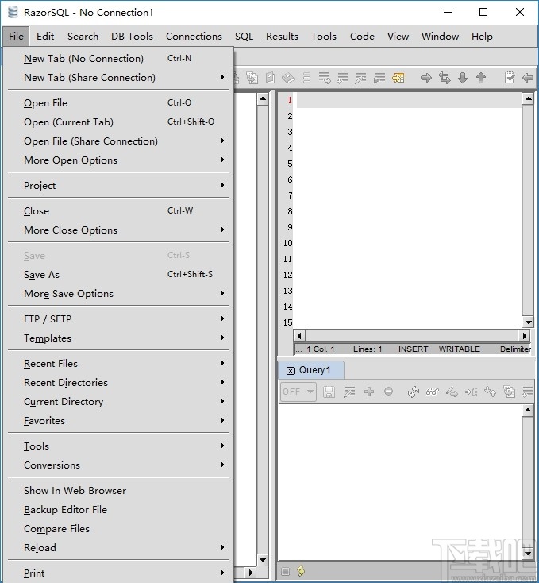This screenshot has width=539, height=583.
Task: Click the right arrow icon in editor toolbar
Action: tap(426, 78)
